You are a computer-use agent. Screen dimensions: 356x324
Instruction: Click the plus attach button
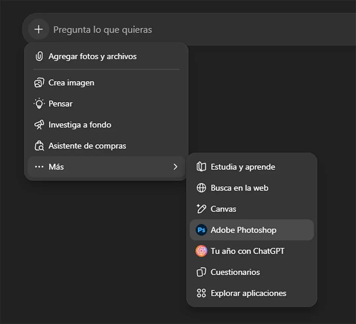coord(39,30)
